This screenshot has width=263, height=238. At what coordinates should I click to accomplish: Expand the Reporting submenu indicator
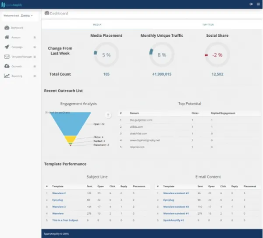click(35, 76)
